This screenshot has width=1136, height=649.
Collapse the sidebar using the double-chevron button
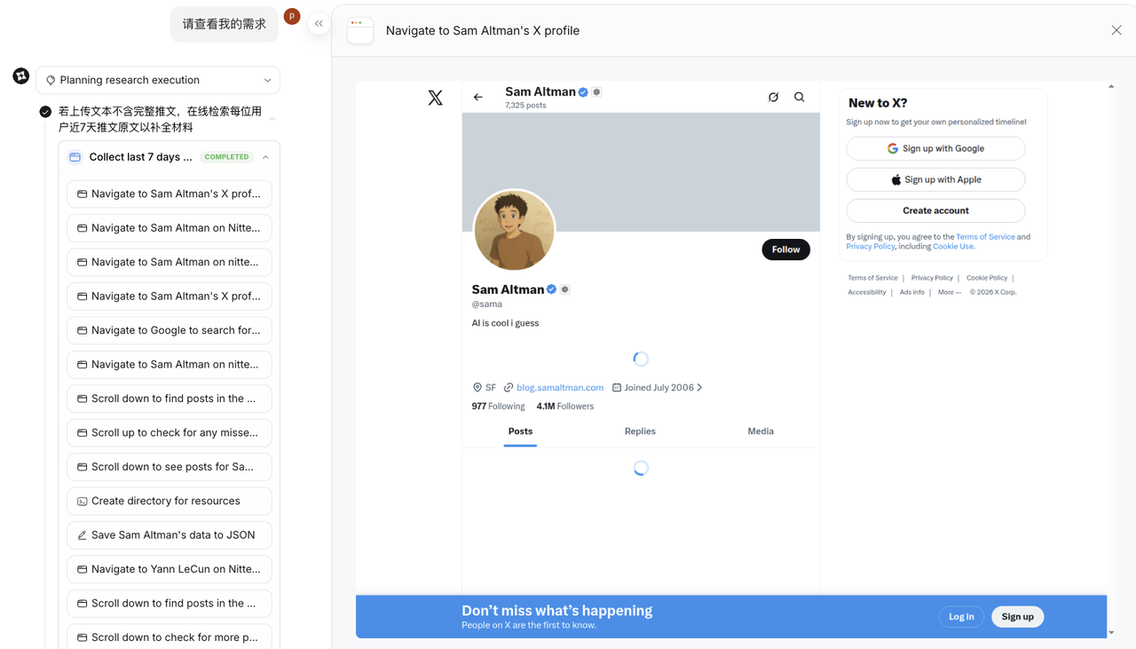tap(319, 23)
